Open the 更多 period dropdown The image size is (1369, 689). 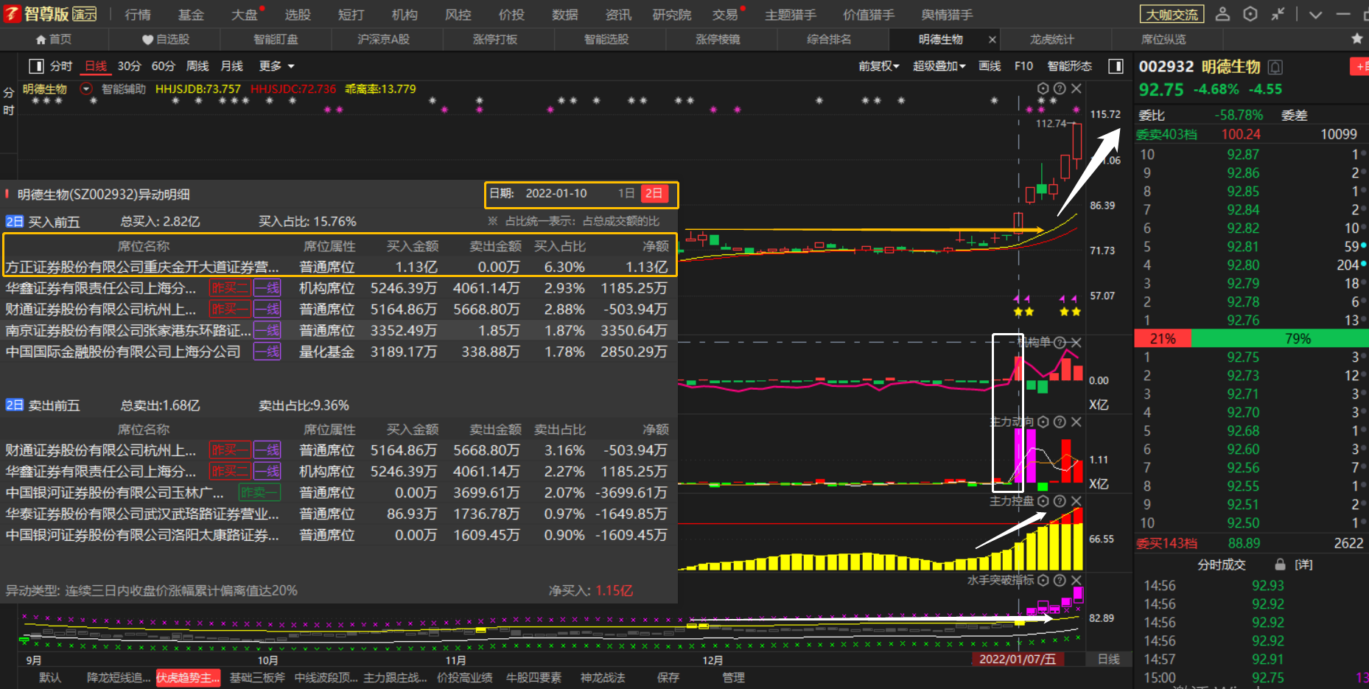pos(276,66)
